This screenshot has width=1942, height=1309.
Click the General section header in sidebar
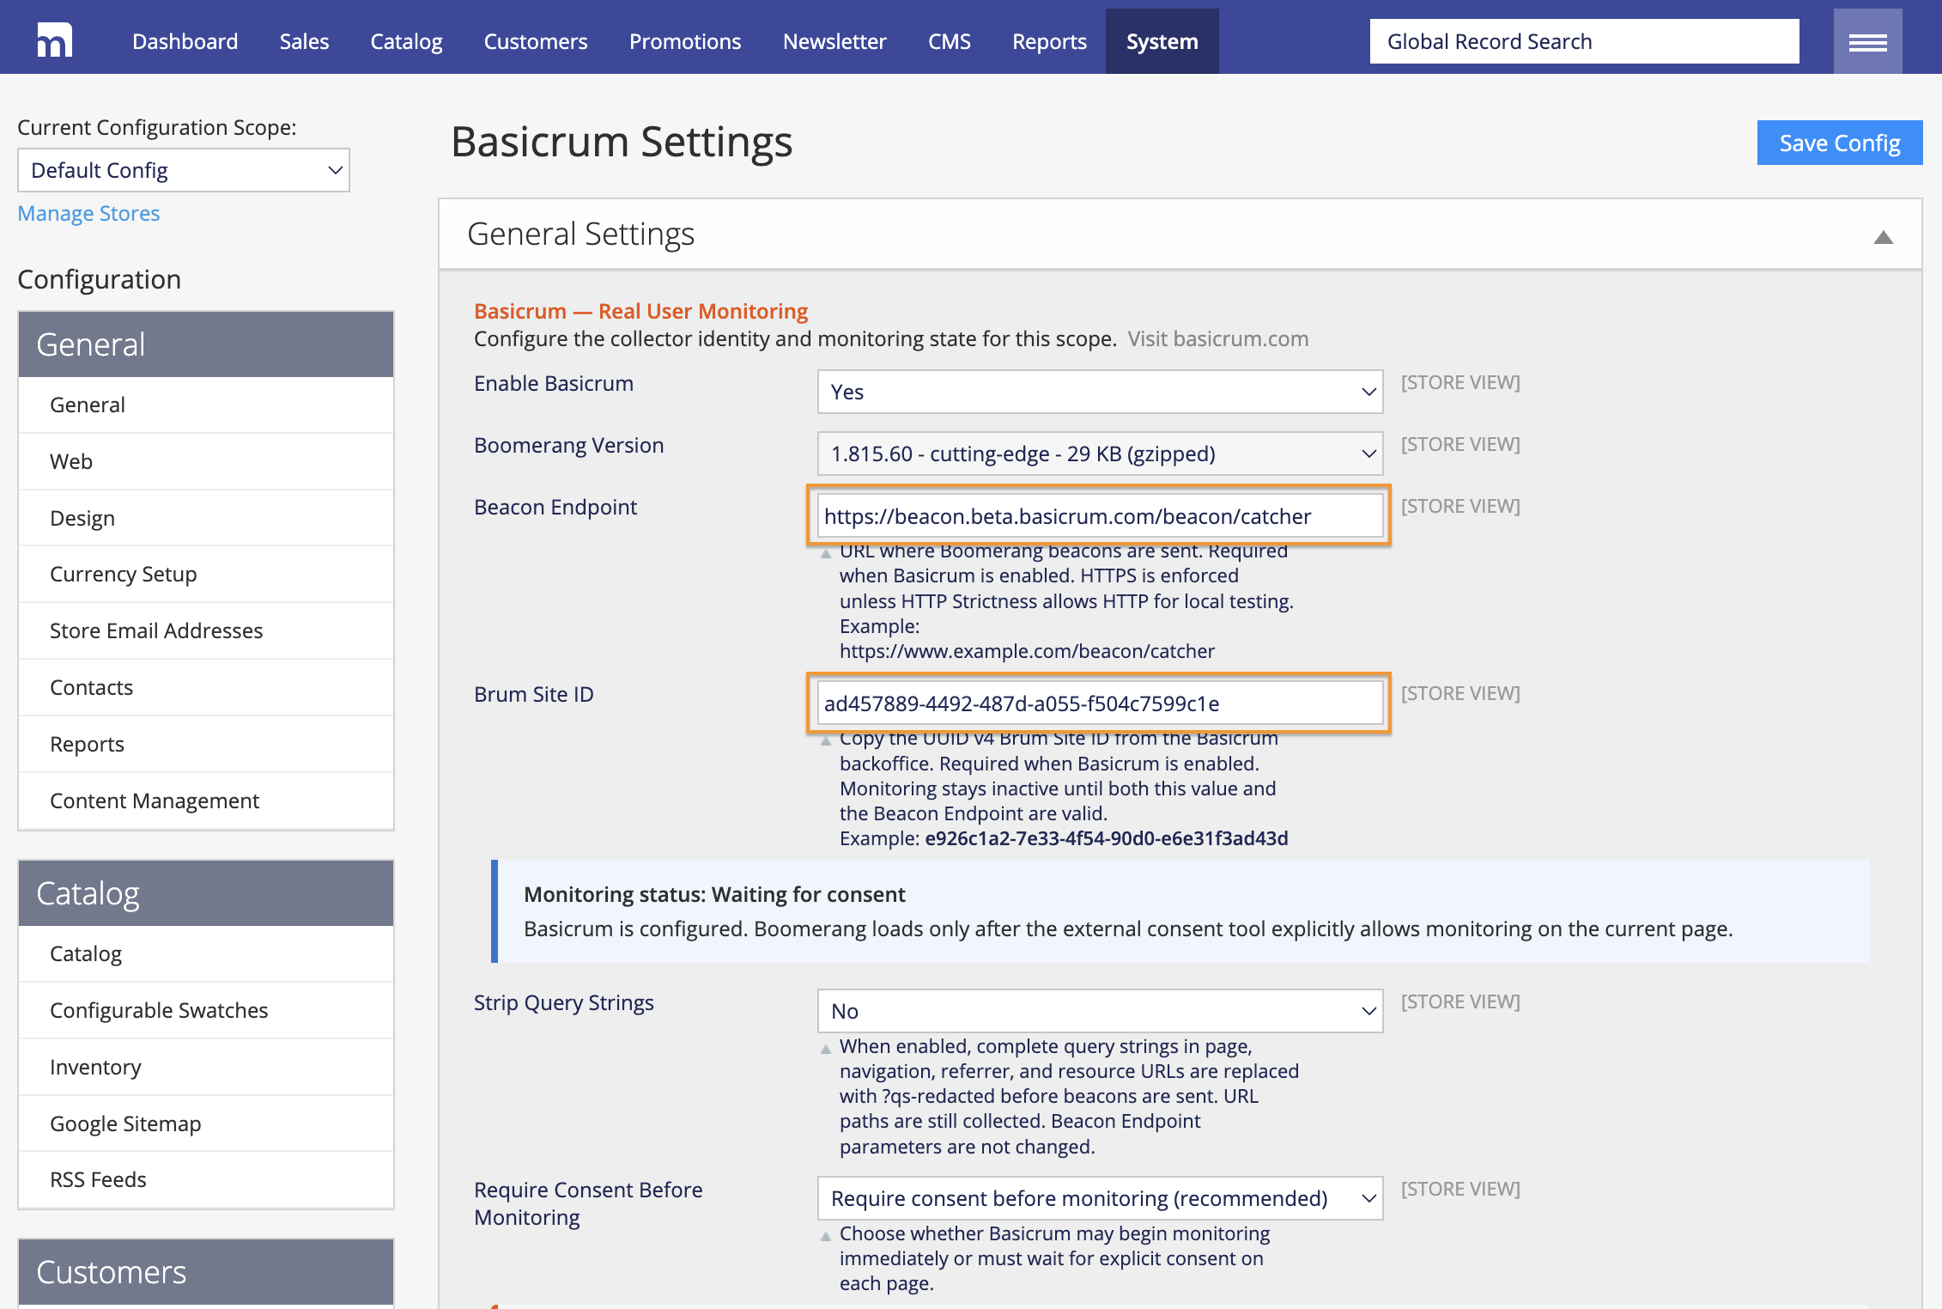(206, 344)
